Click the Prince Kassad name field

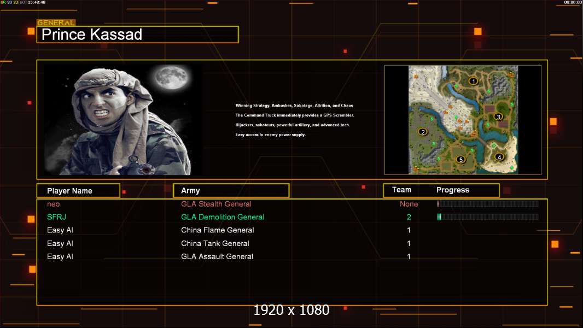click(138, 34)
